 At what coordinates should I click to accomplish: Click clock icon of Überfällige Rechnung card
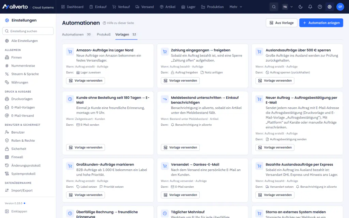(70, 213)
